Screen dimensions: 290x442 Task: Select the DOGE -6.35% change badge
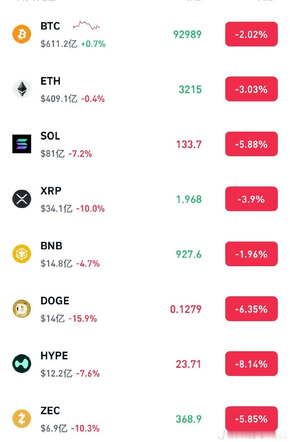pos(251,309)
